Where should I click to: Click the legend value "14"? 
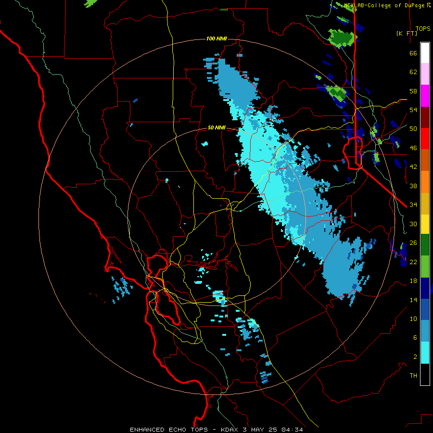point(413,300)
